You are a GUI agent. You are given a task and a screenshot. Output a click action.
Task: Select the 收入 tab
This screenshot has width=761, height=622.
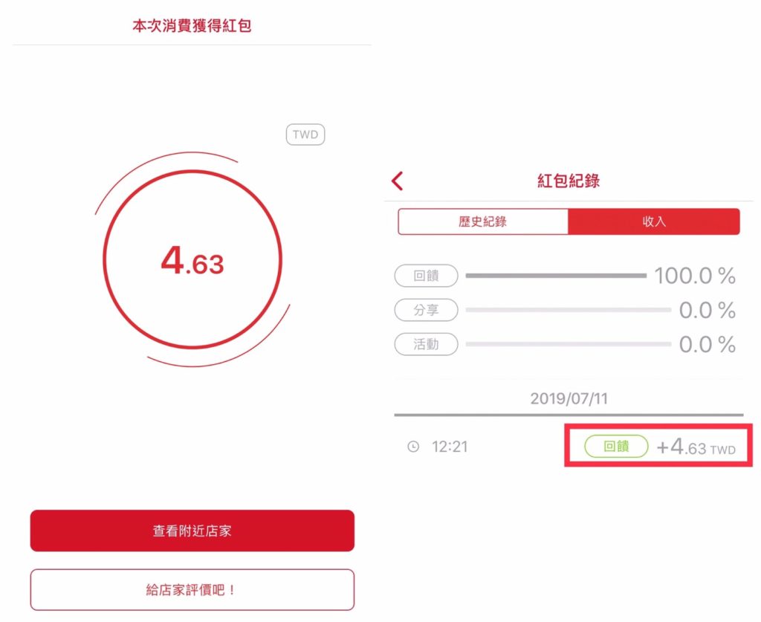click(x=654, y=221)
